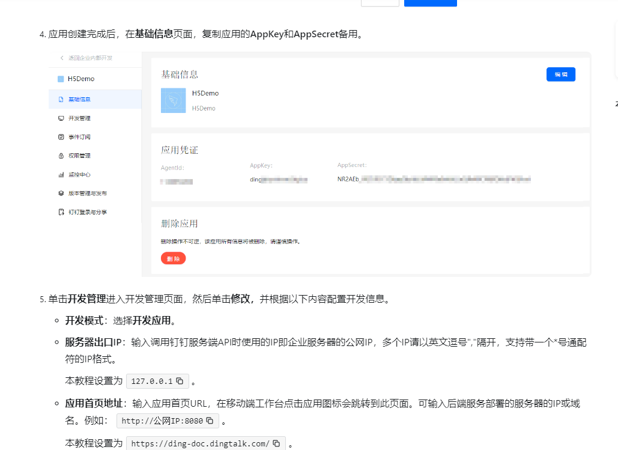
Task: Click the AppKey label
Action: coord(261,165)
